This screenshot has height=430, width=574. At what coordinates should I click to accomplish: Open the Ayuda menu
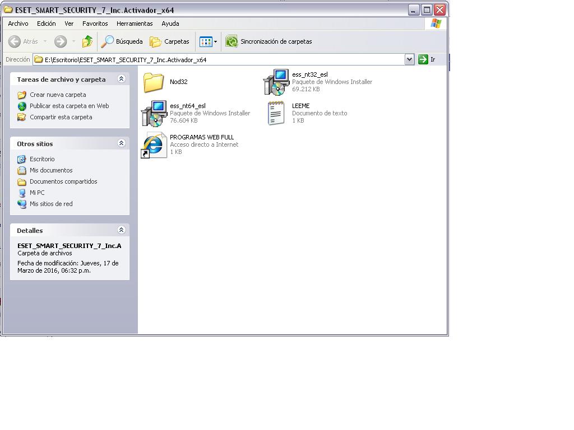170,24
